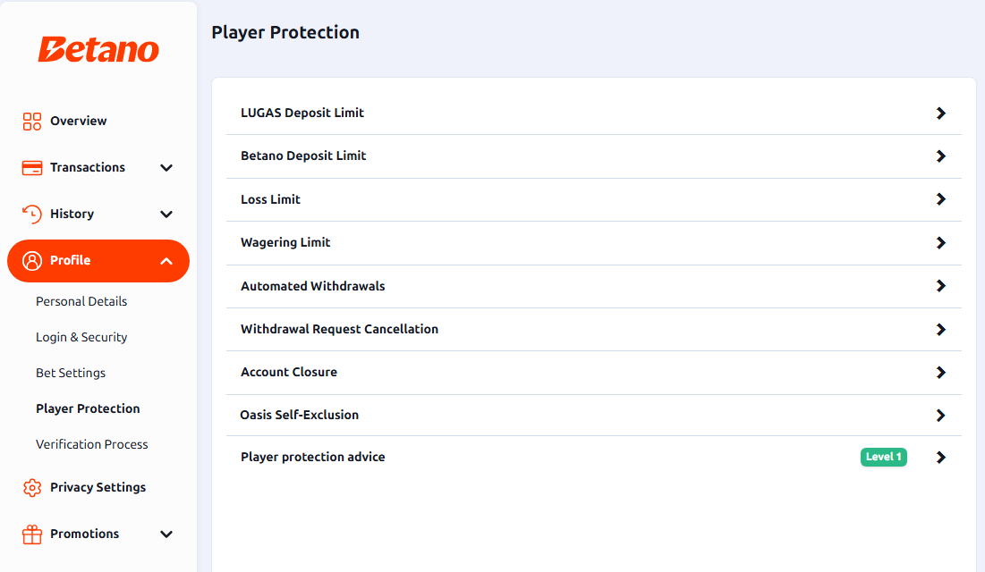The width and height of the screenshot is (985, 572).
Task: Click the Overview grid icon
Action: [32, 122]
